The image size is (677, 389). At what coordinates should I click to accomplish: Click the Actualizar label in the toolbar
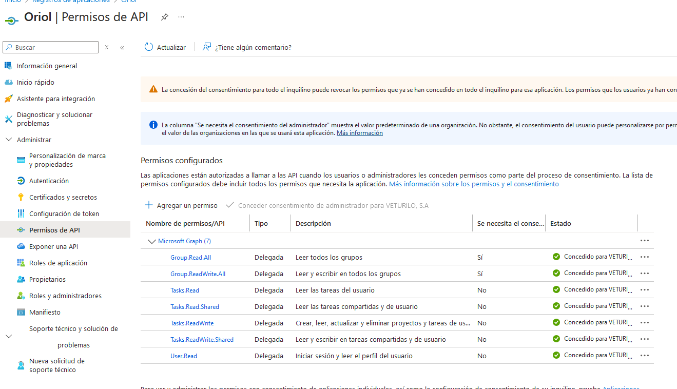(171, 47)
